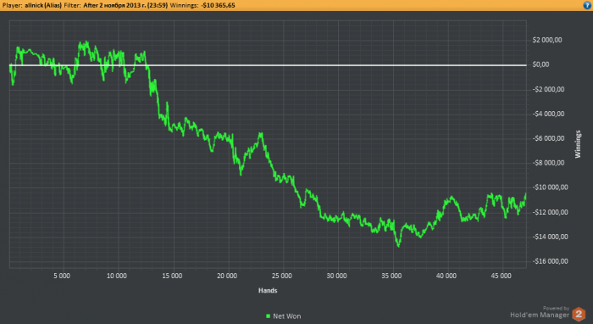Click the winnings total '-$10 365,65'
This screenshot has width=593, height=324.
[218, 5]
